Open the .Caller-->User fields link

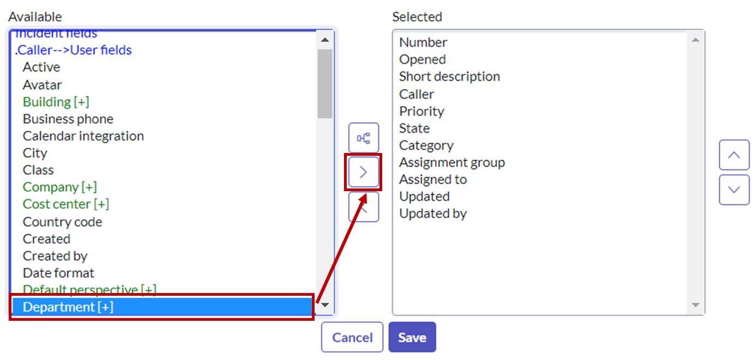click(74, 50)
